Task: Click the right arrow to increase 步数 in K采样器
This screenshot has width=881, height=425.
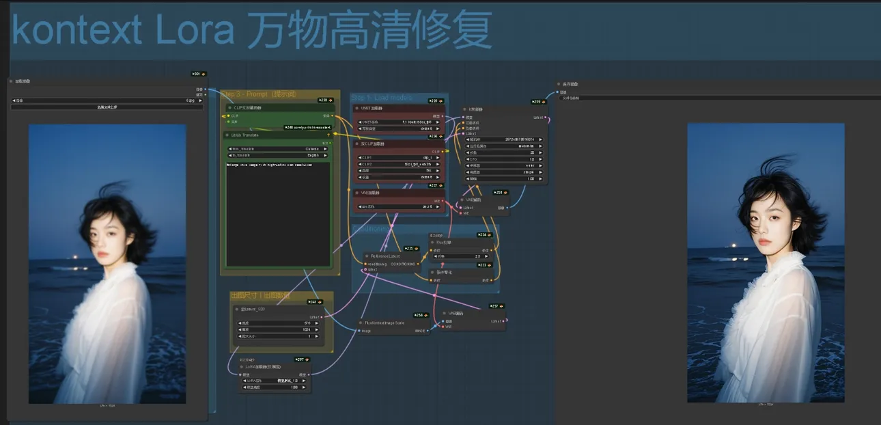Action: point(540,152)
